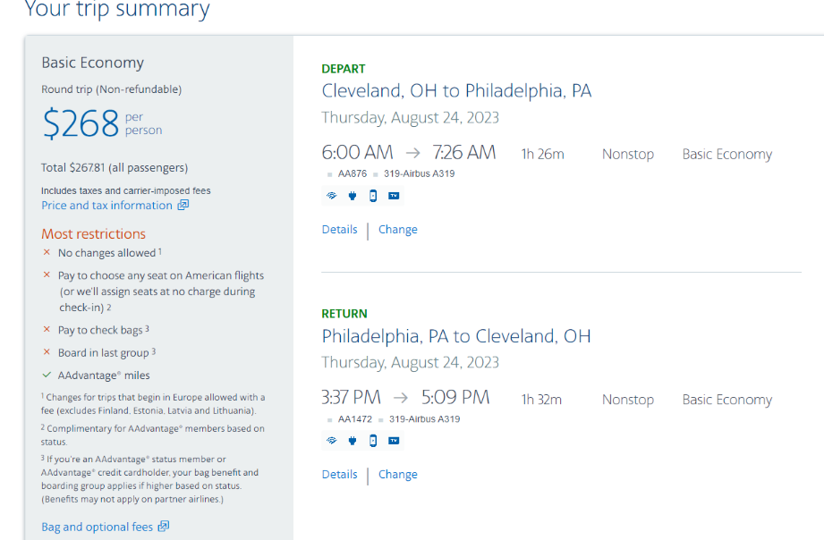The image size is (824, 540).
Task: Click the power outlet icon for flight AA1472
Action: click(x=353, y=441)
